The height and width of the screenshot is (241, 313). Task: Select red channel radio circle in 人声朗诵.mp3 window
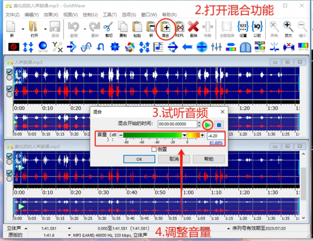click(9, 94)
